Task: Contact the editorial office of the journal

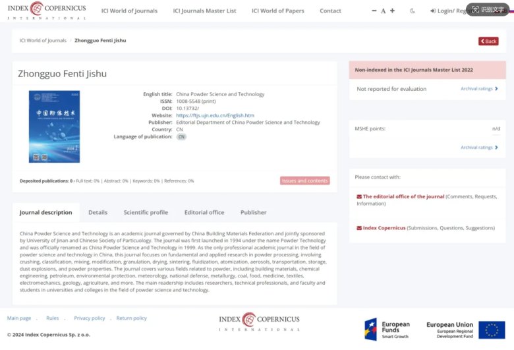Action: coord(403,196)
